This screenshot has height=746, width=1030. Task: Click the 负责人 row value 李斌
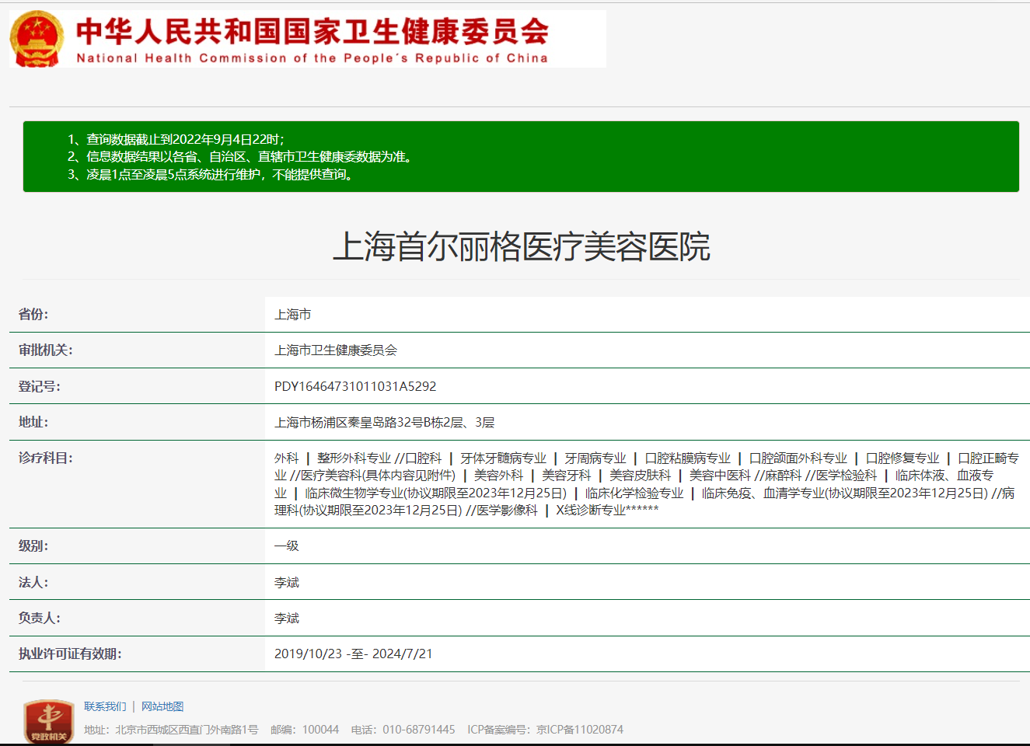(x=287, y=619)
